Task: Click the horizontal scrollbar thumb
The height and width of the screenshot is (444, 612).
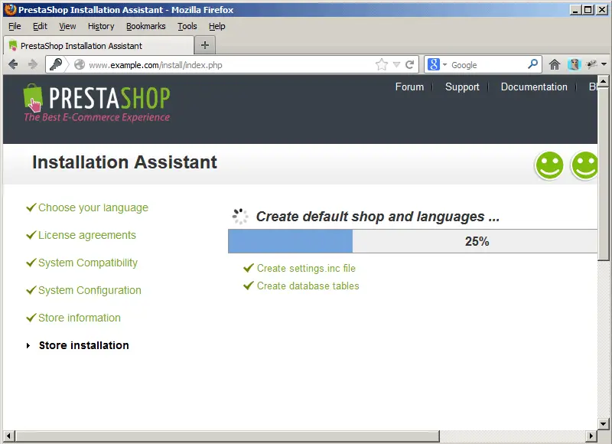Action: point(227,436)
